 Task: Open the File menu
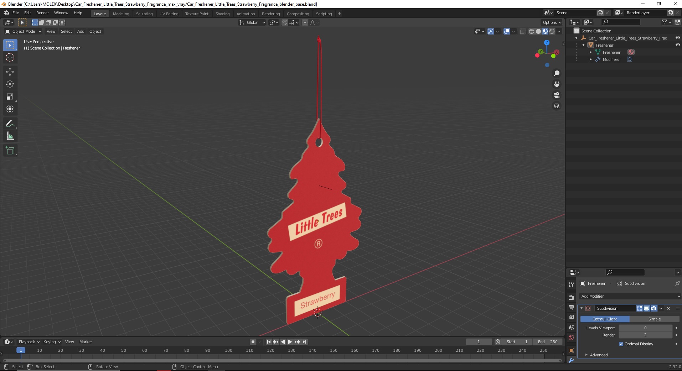pos(16,13)
